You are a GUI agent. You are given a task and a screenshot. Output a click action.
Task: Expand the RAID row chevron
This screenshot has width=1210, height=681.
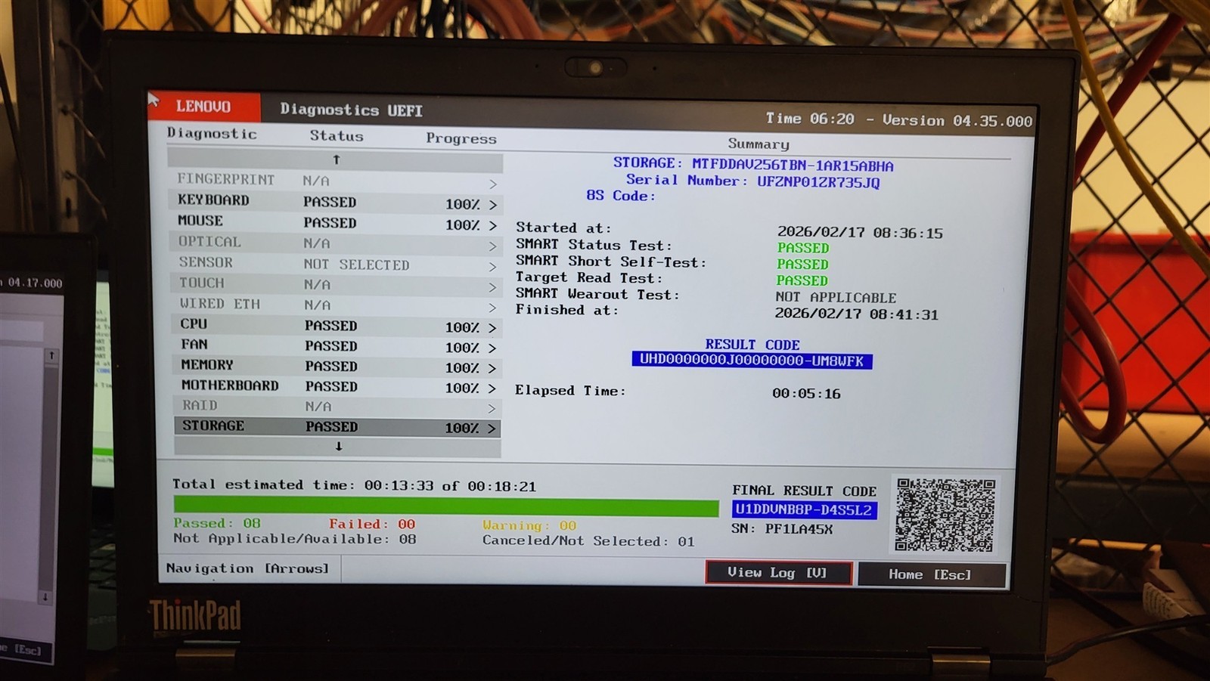pyautogui.click(x=492, y=409)
